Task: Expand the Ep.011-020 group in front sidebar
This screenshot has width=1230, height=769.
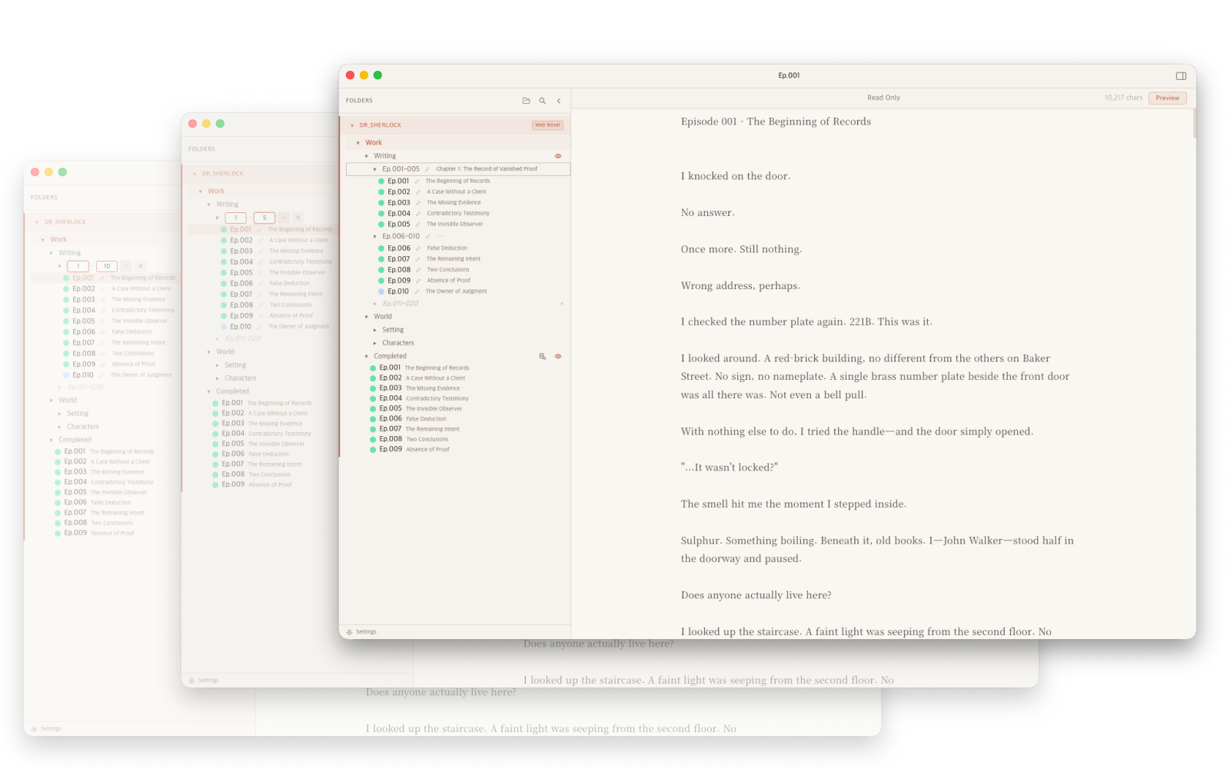Action: 375,304
